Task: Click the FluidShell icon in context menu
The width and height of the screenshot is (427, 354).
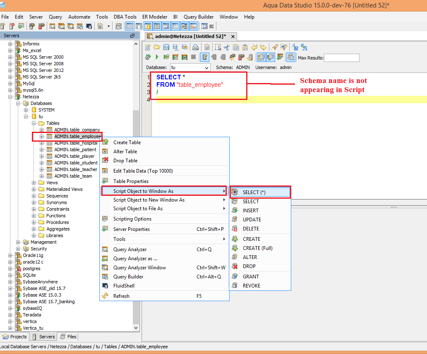Action: [x=105, y=285]
